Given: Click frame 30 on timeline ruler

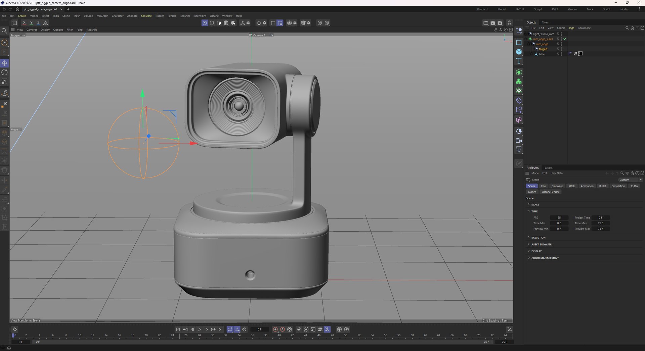Looking at the screenshot, I should (213, 335).
